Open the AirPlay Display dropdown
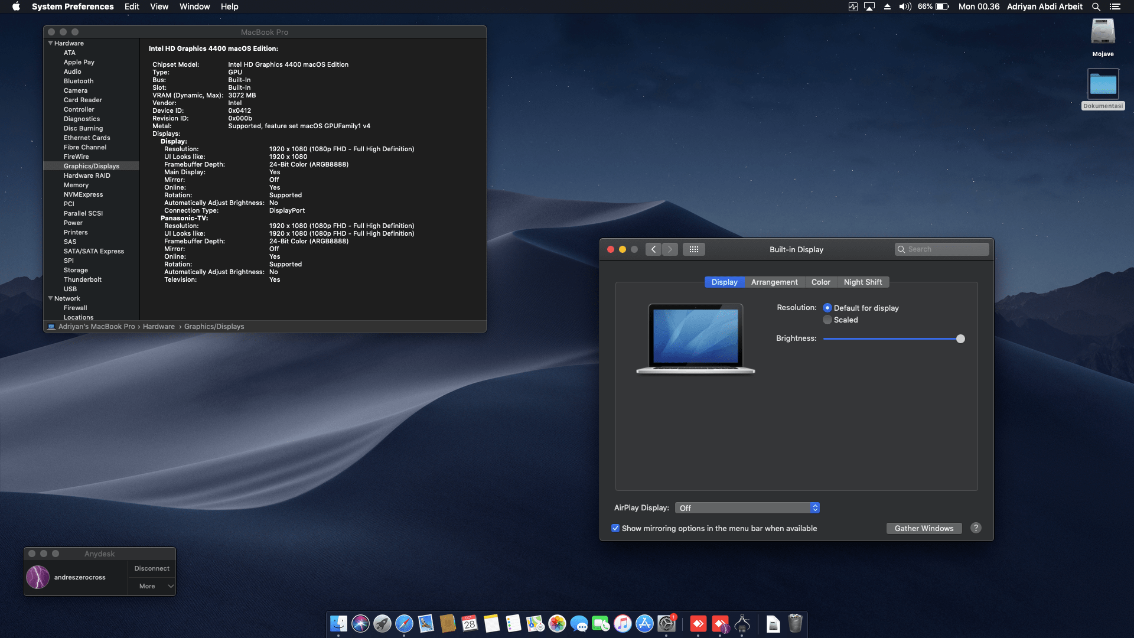 click(x=747, y=508)
